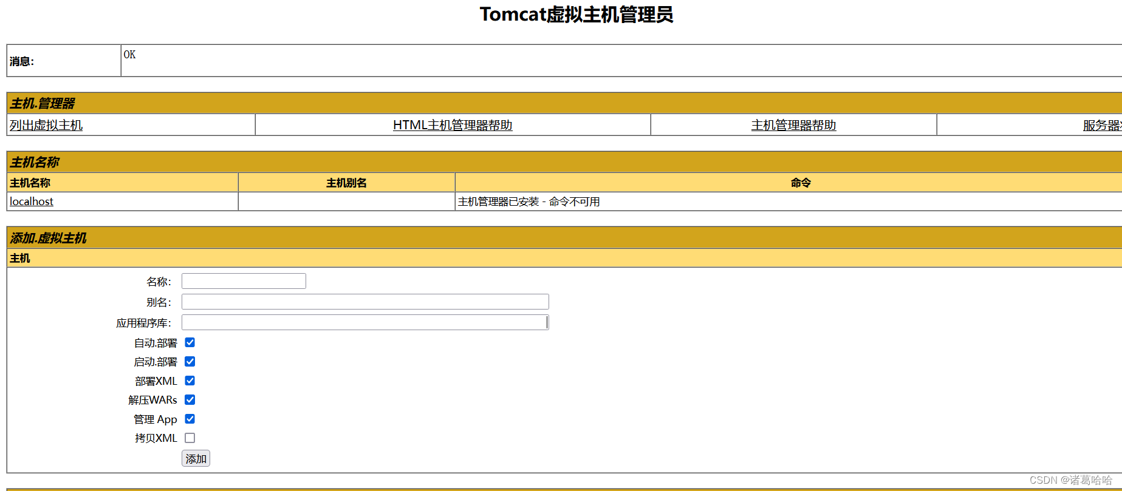Viewport: 1122px width, 491px height.
Task: Enable the 拷贝XML checkbox
Action: point(190,438)
